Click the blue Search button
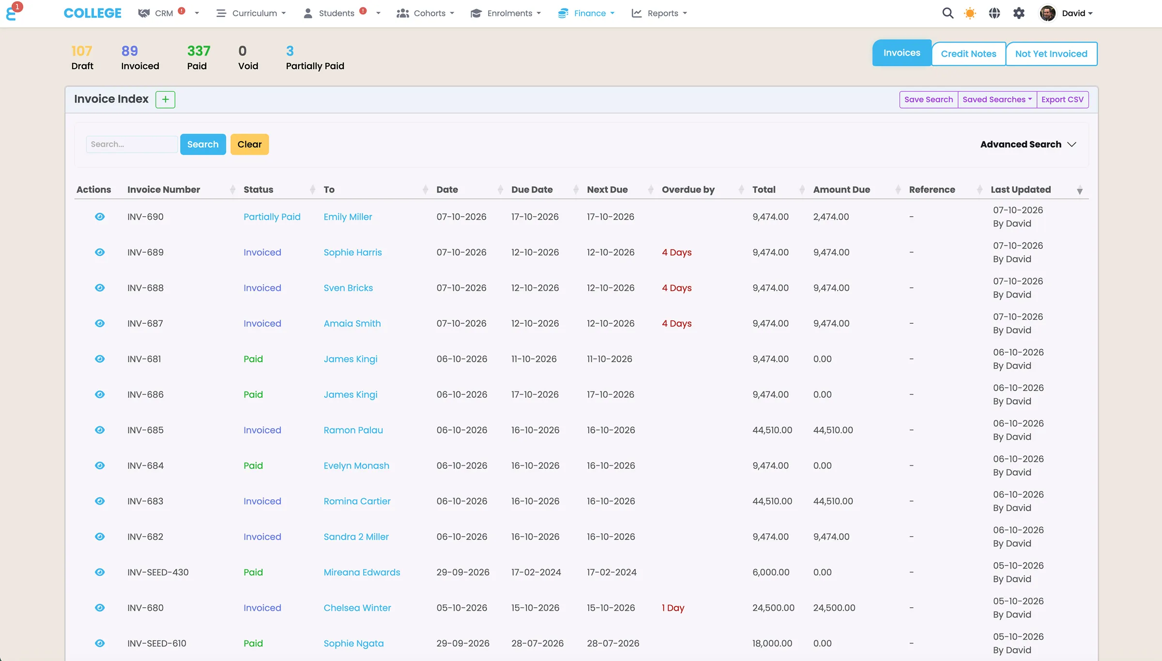This screenshot has height=661, width=1162. pyautogui.click(x=203, y=144)
